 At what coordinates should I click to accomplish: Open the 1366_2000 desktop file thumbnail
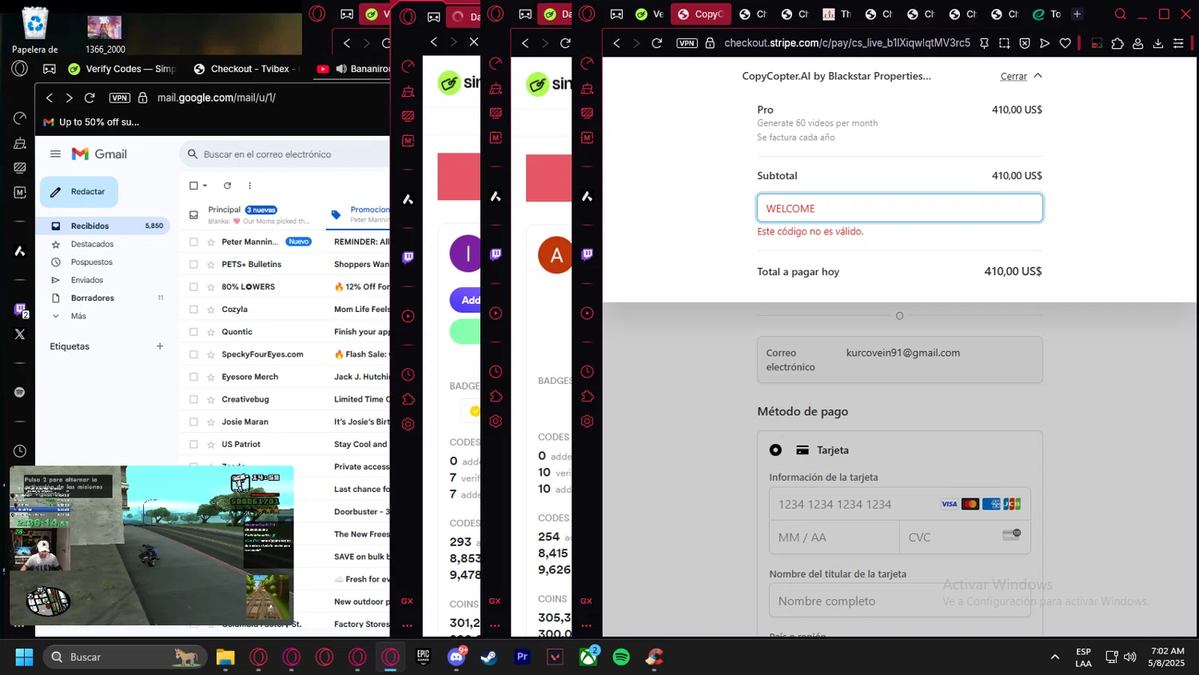point(105,34)
